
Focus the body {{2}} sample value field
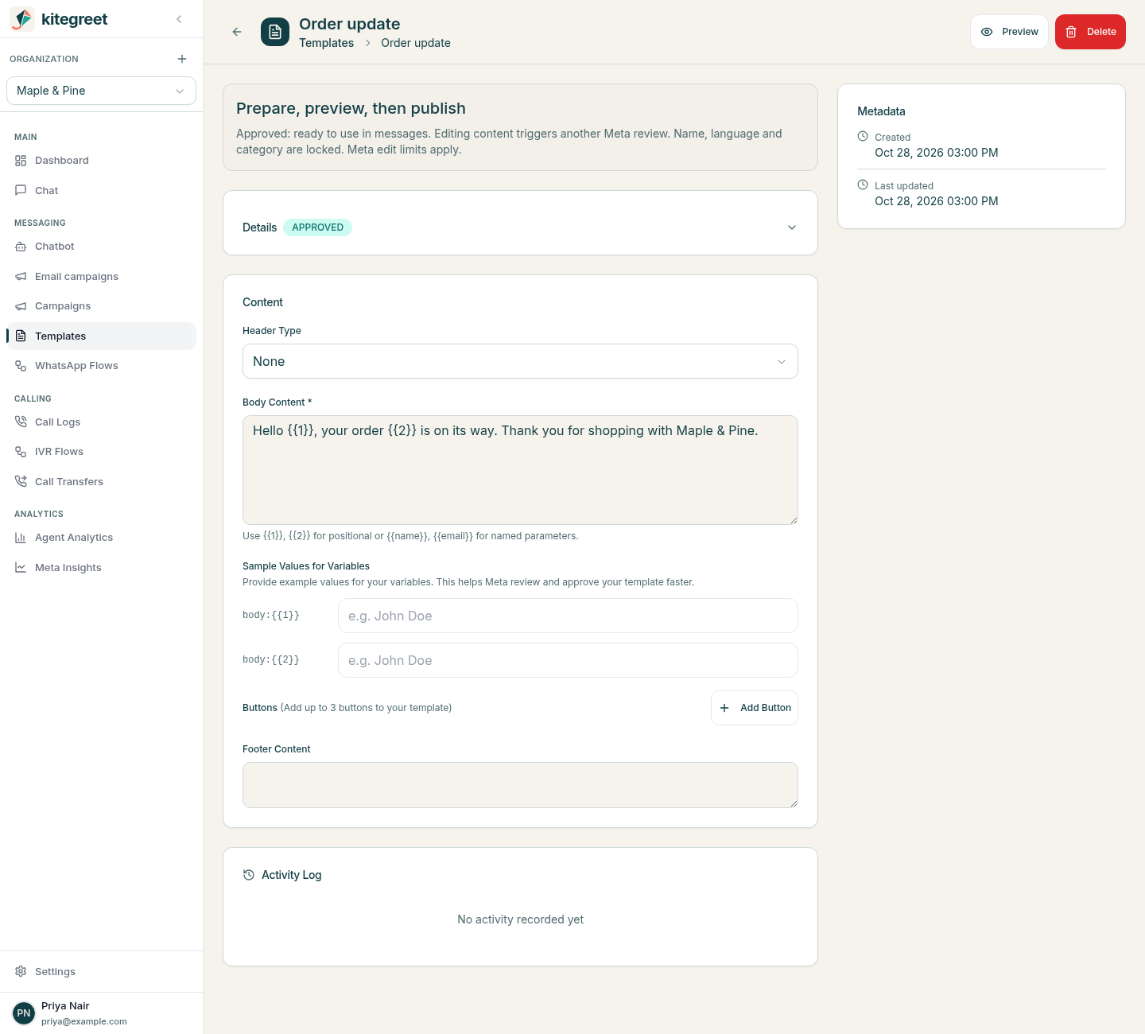pos(568,660)
